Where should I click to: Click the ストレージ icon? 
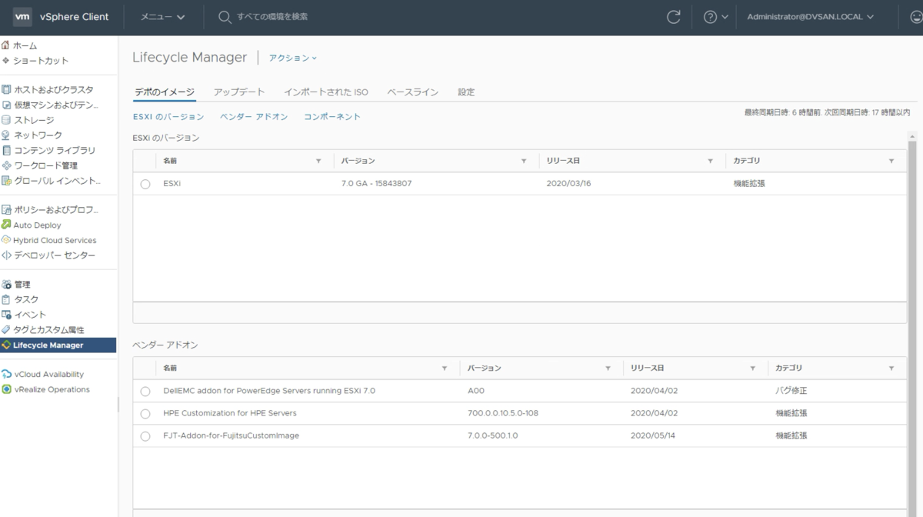click(x=6, y=120)
